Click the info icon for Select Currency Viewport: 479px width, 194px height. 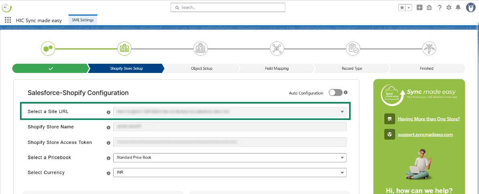[108, 173]
